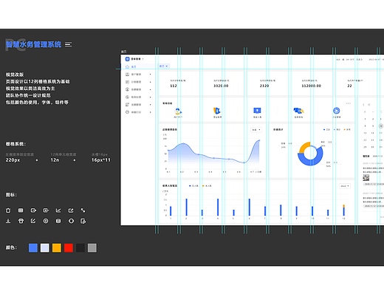Click the pencil edit icon in the icon set

(x=33, y=221)
